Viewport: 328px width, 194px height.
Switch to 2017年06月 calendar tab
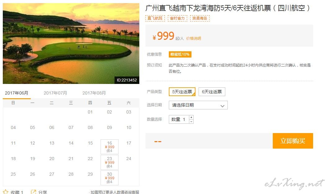(x=16, y=93)
